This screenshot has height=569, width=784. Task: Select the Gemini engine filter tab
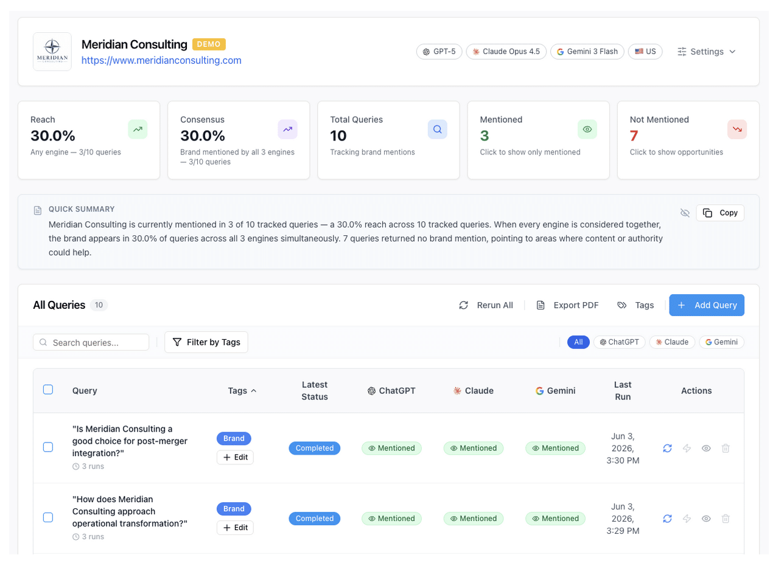point(721,342)
